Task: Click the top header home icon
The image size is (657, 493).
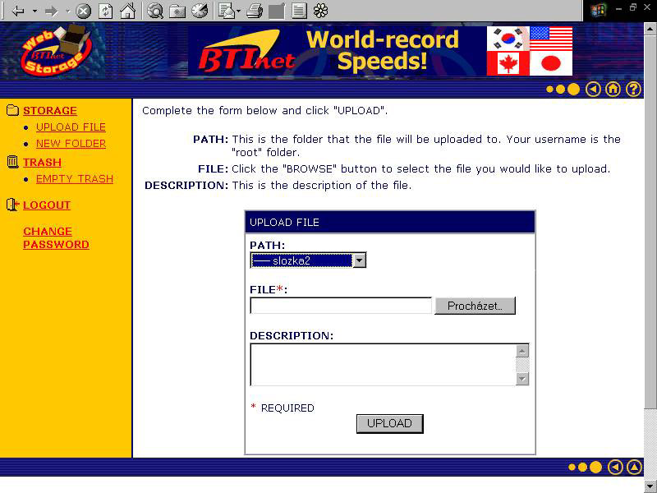Action: coord(613,90)
